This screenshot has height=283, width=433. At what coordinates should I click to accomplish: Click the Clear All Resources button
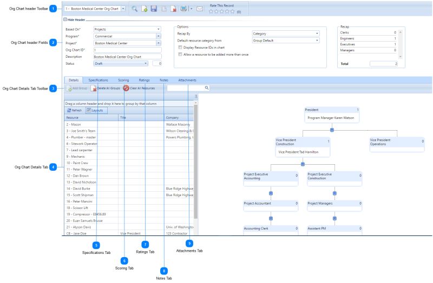pos(139,88)
